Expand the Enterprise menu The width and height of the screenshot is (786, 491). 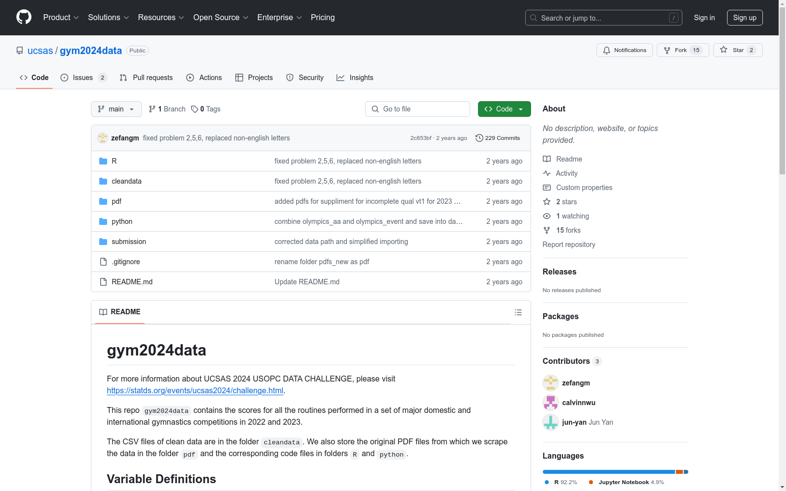[280, 18]
